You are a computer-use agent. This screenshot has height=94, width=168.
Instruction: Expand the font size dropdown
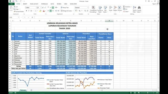[41, 8]
